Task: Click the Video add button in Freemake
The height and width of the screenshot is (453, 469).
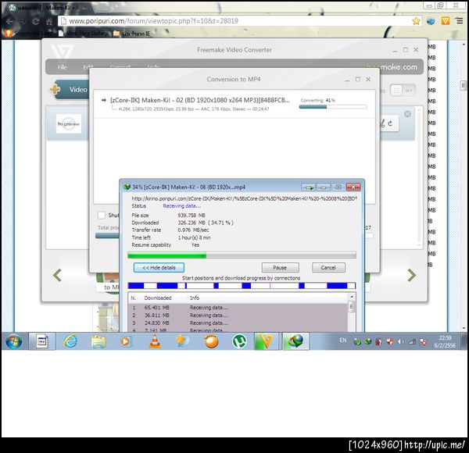Action: 70,89
